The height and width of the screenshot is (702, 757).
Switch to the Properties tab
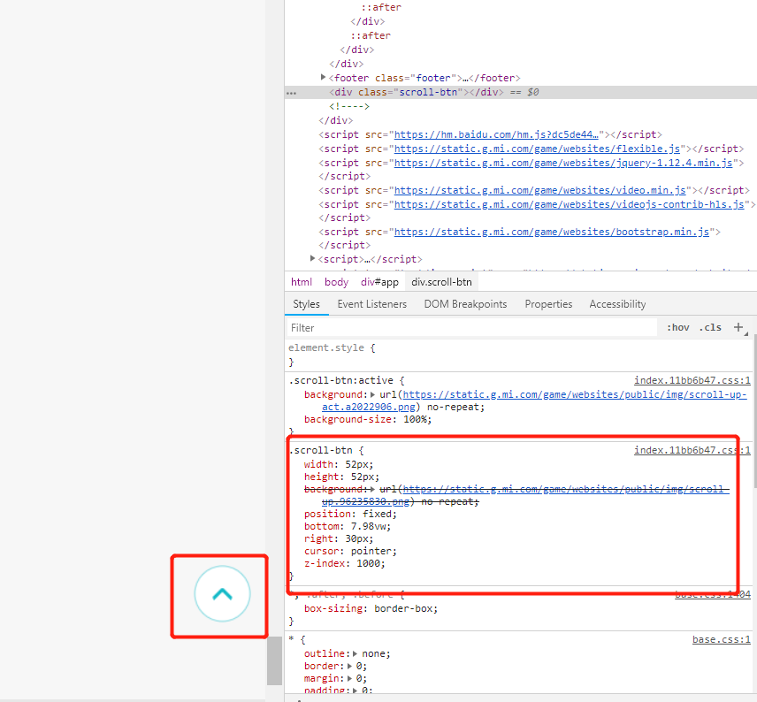click(x=548, y=304)
